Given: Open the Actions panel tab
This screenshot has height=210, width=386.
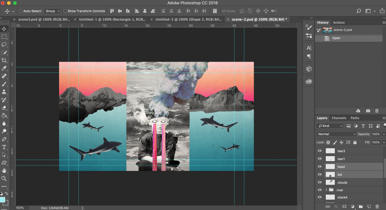Looking at the screenshot, I should pyautogui.click(x=339, y=23).
